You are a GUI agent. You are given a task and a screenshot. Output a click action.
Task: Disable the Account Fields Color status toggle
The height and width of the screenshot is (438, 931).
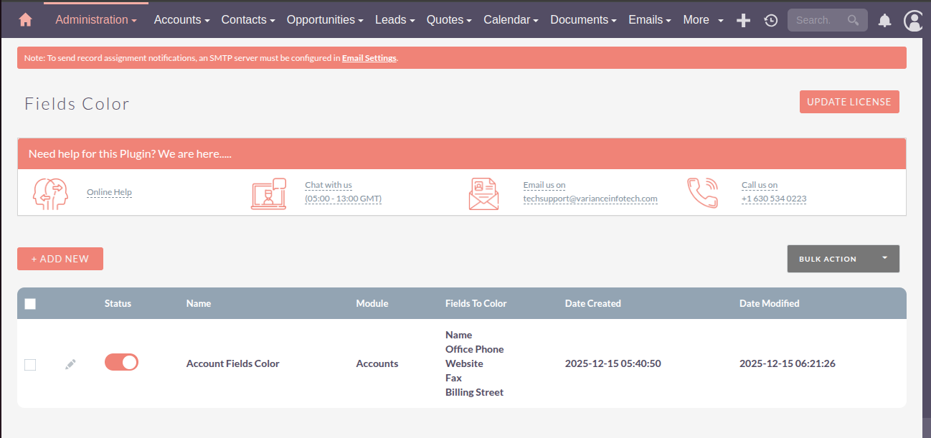(x=121, y=362)
